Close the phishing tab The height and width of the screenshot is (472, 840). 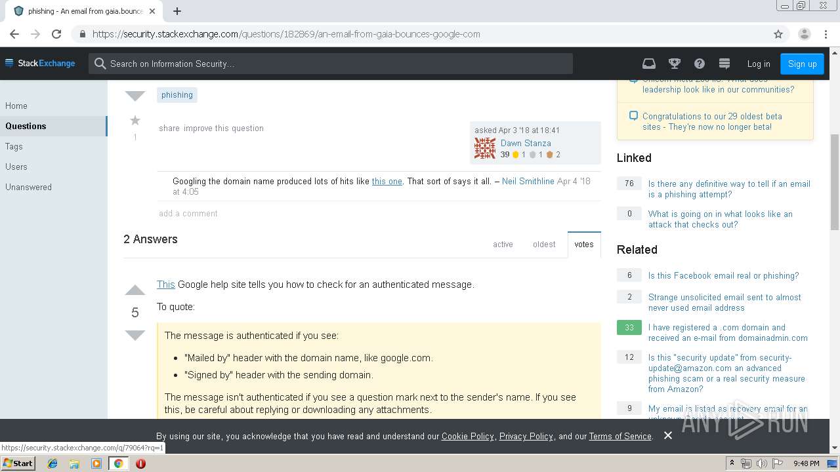pos(153,11)
